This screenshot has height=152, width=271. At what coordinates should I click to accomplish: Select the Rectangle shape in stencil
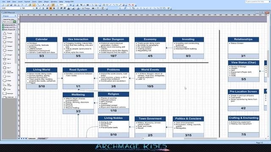5,93
